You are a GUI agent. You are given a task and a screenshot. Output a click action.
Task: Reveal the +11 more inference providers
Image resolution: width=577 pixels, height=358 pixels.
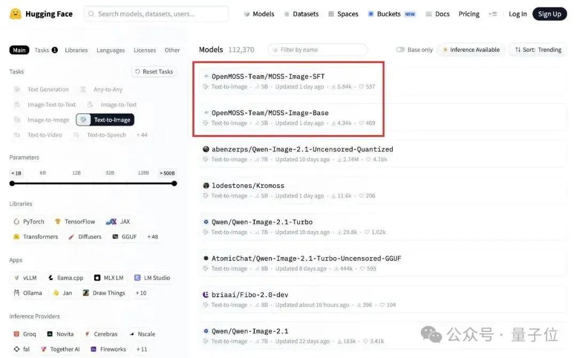click(x=141, y=349)
